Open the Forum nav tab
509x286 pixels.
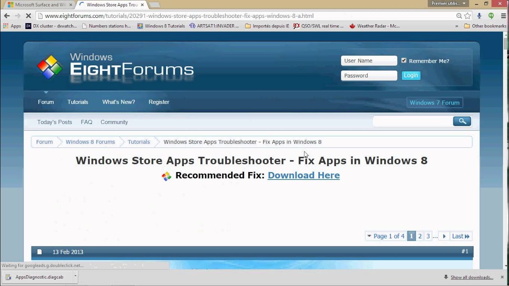[x=46, y=102]
